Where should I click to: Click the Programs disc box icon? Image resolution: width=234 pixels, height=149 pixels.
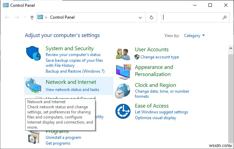34,138
